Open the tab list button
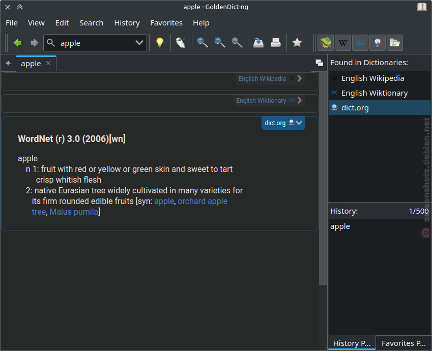The height and width of the screenshot is (351, 432). [320, 63]
